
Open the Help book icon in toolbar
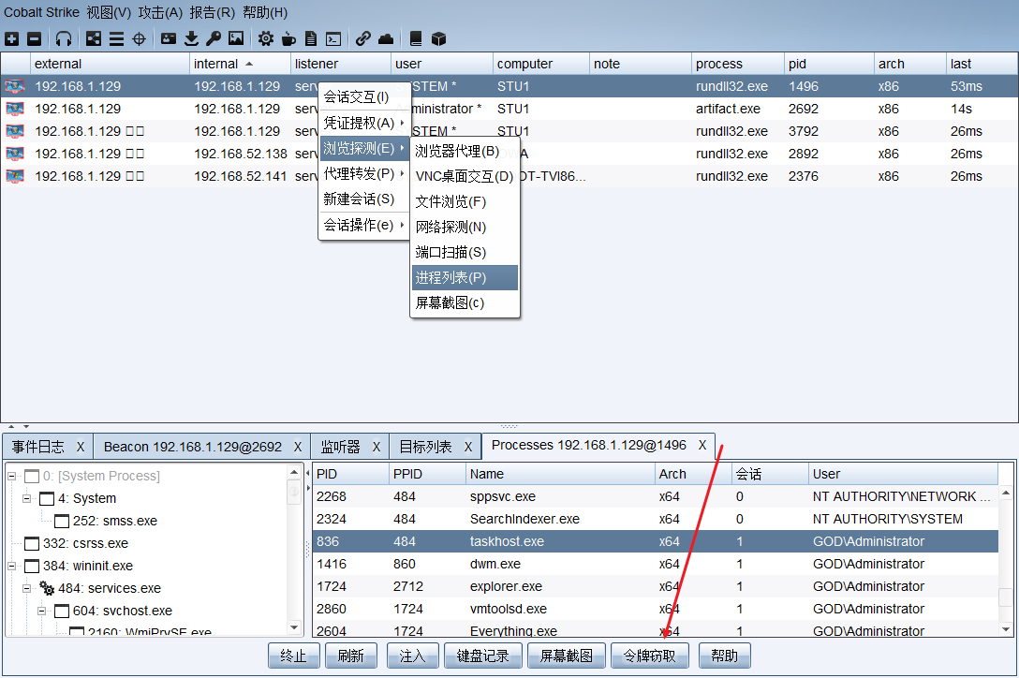point(416,39)
